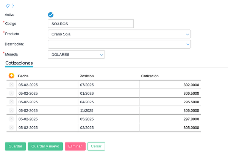Open the Moneda currency dropdown
228x164 pixels.
(x=102, y=55)
